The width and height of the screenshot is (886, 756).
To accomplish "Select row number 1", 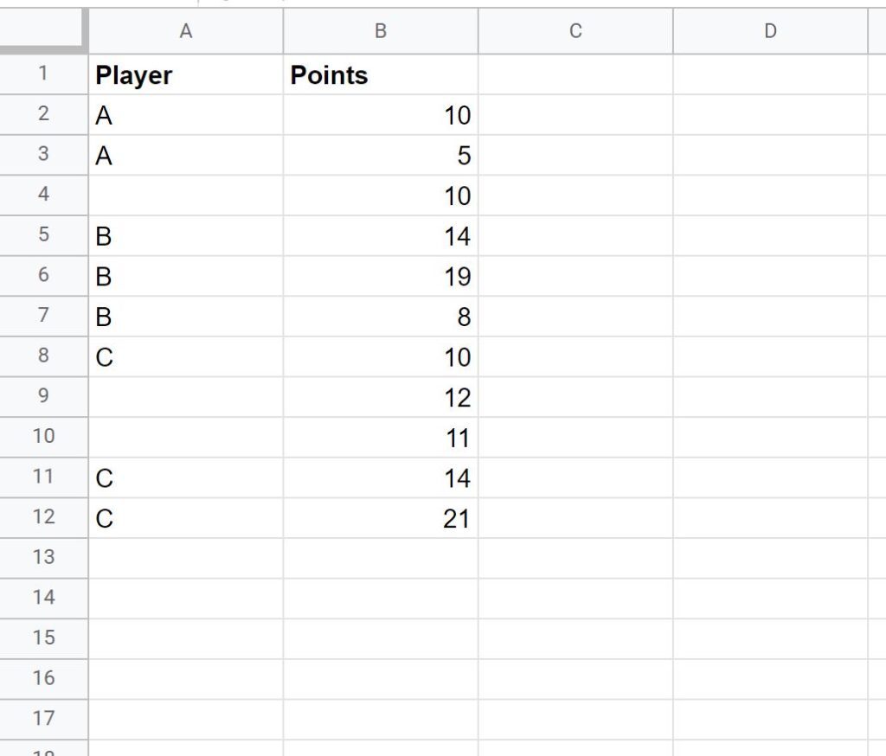I will coord(43,74).
